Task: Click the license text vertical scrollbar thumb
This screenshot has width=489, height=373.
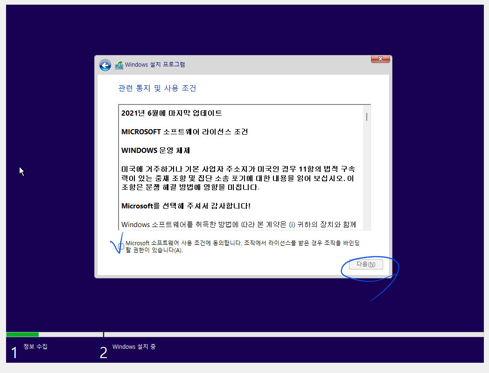Action: point(367,117)
